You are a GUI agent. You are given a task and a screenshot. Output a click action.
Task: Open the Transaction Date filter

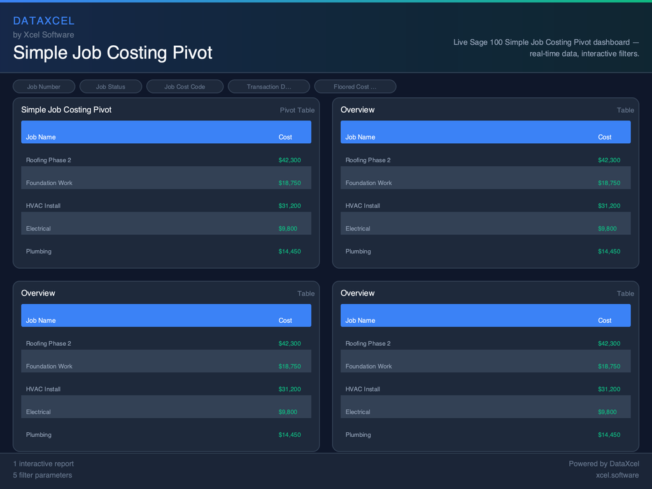click(269, 86)
